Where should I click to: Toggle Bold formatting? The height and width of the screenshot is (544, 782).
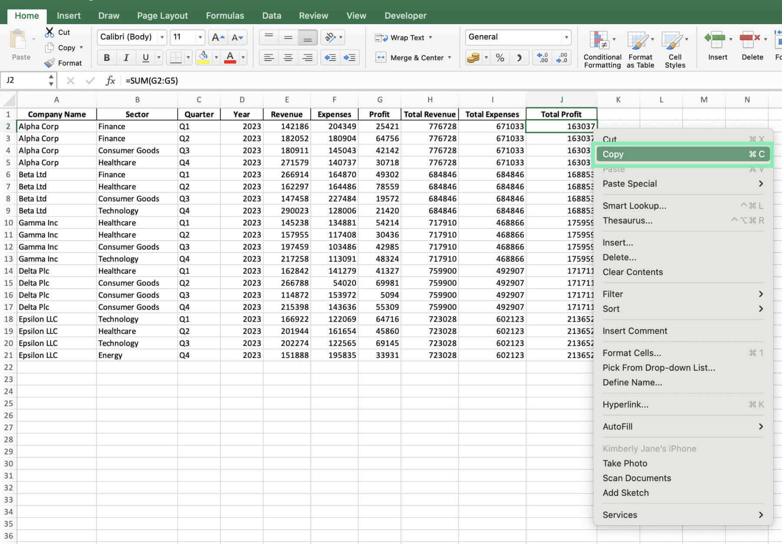[x=107, y=57]
